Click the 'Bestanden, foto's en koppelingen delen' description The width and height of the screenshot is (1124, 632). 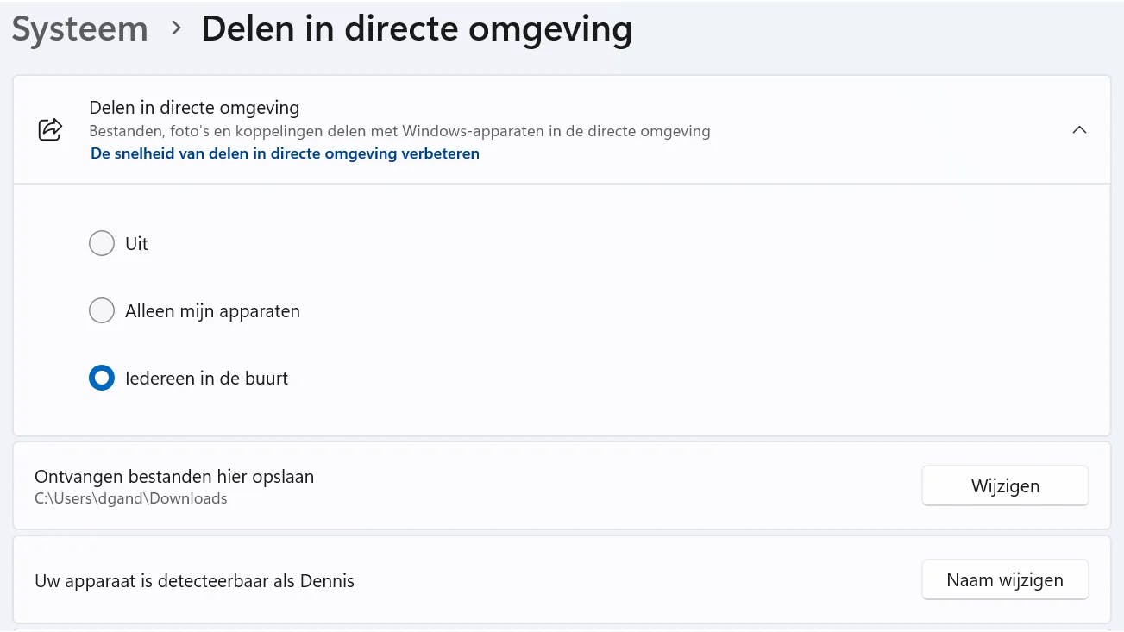point(399,132)
